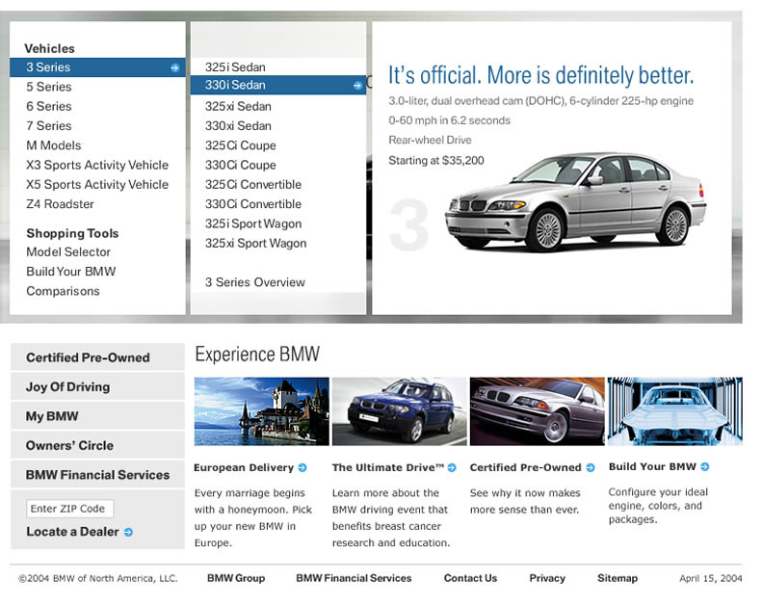Click the 'Experience BMW' heading
Viewport: 762px width, 606px height.
tap(257, 355)
